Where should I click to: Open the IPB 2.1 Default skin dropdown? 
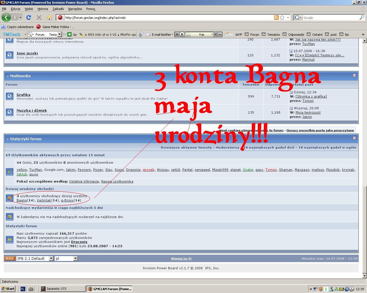click(51, 258)
